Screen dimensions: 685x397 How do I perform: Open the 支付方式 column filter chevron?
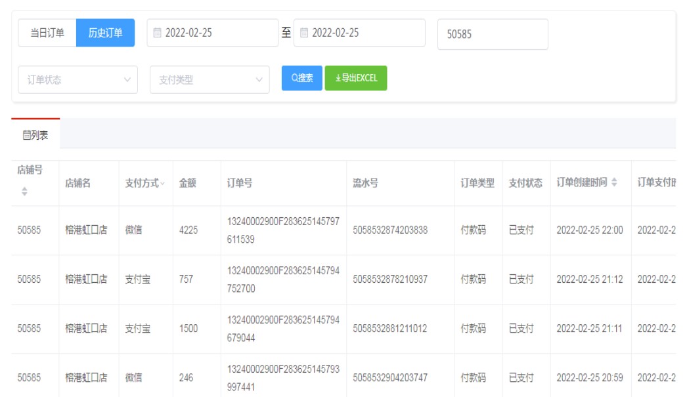[x=163, y=184]
